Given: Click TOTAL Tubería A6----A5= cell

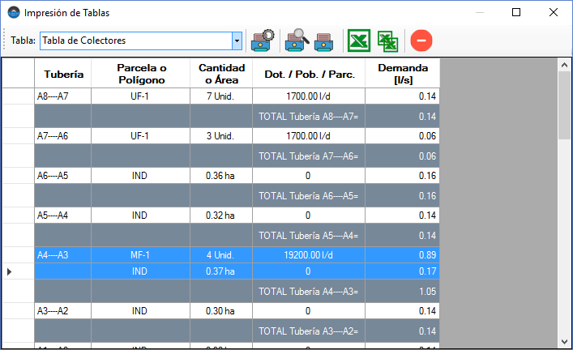Looking at the screenshot, I should (309, 196).
